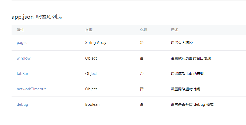Open the window property link

24,58
